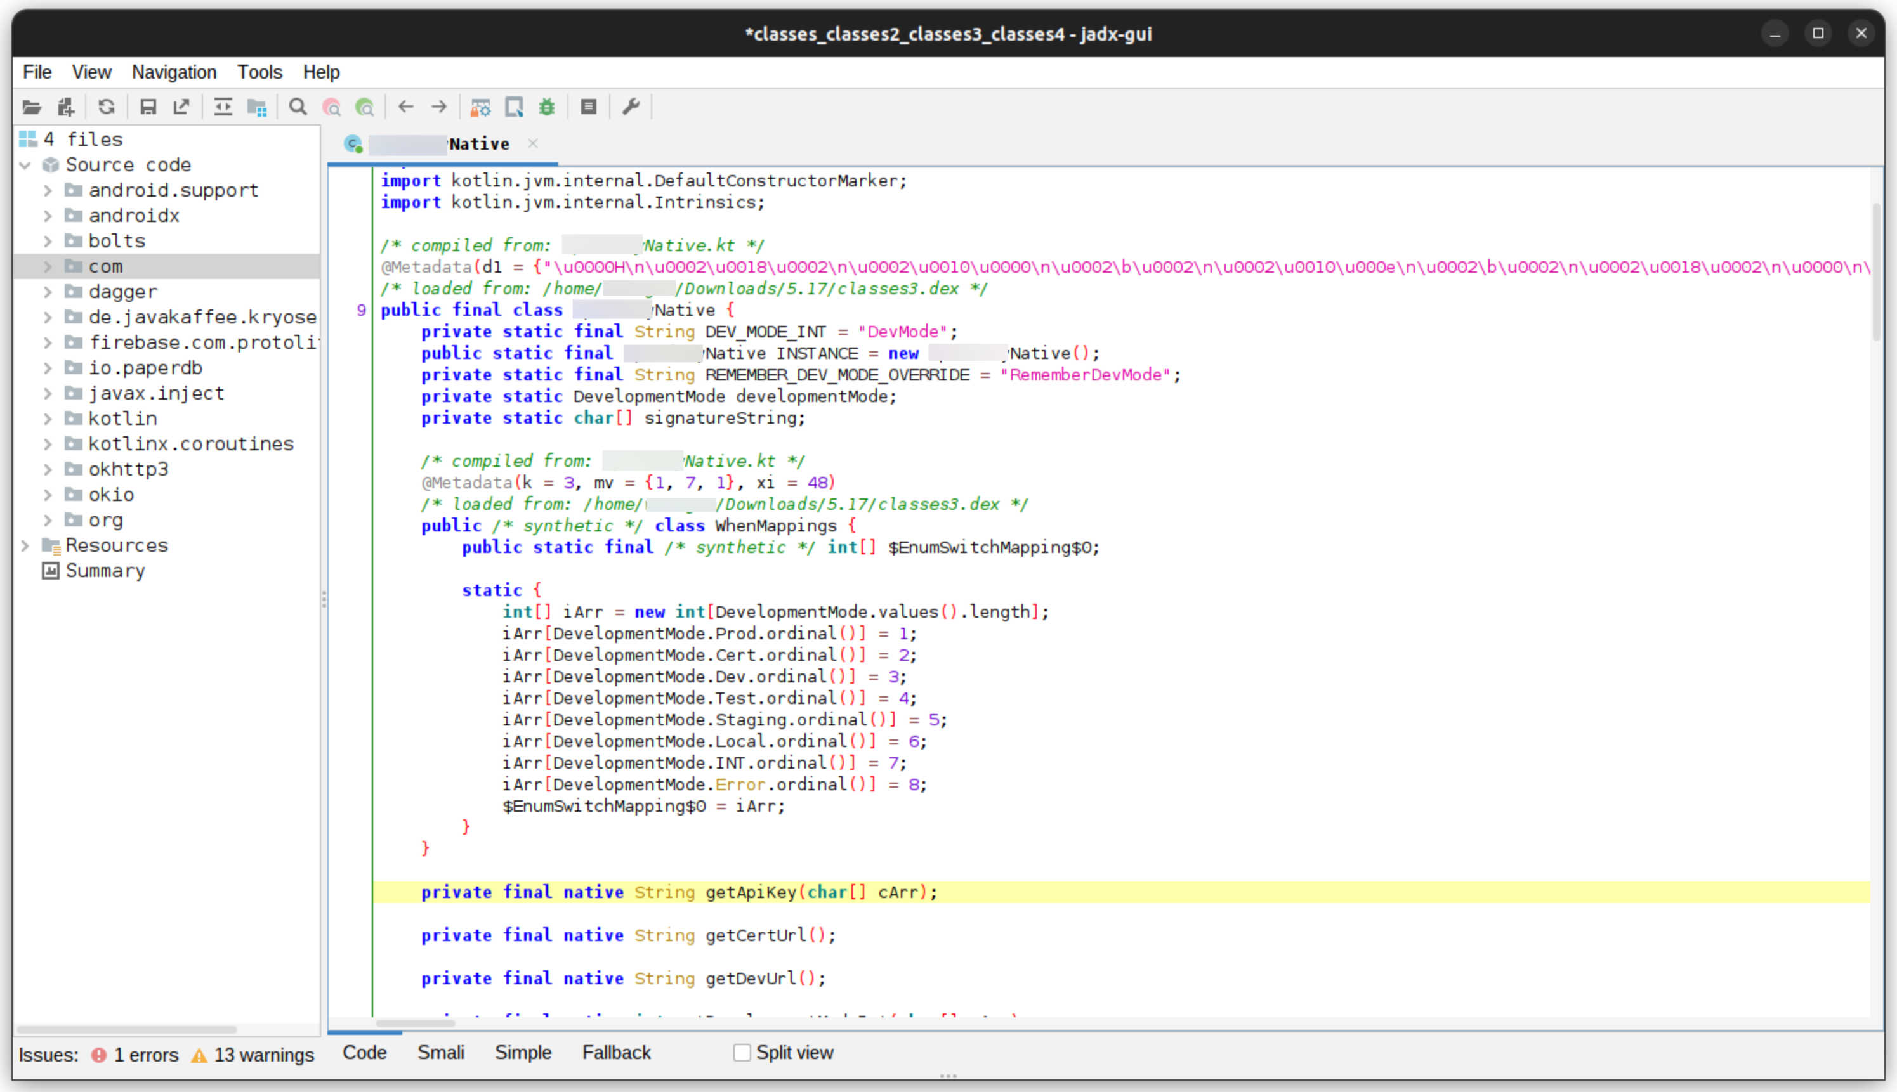Click the Add files icon
Viewport: 1897px width, 1092px height.
(x=66, y=107)
